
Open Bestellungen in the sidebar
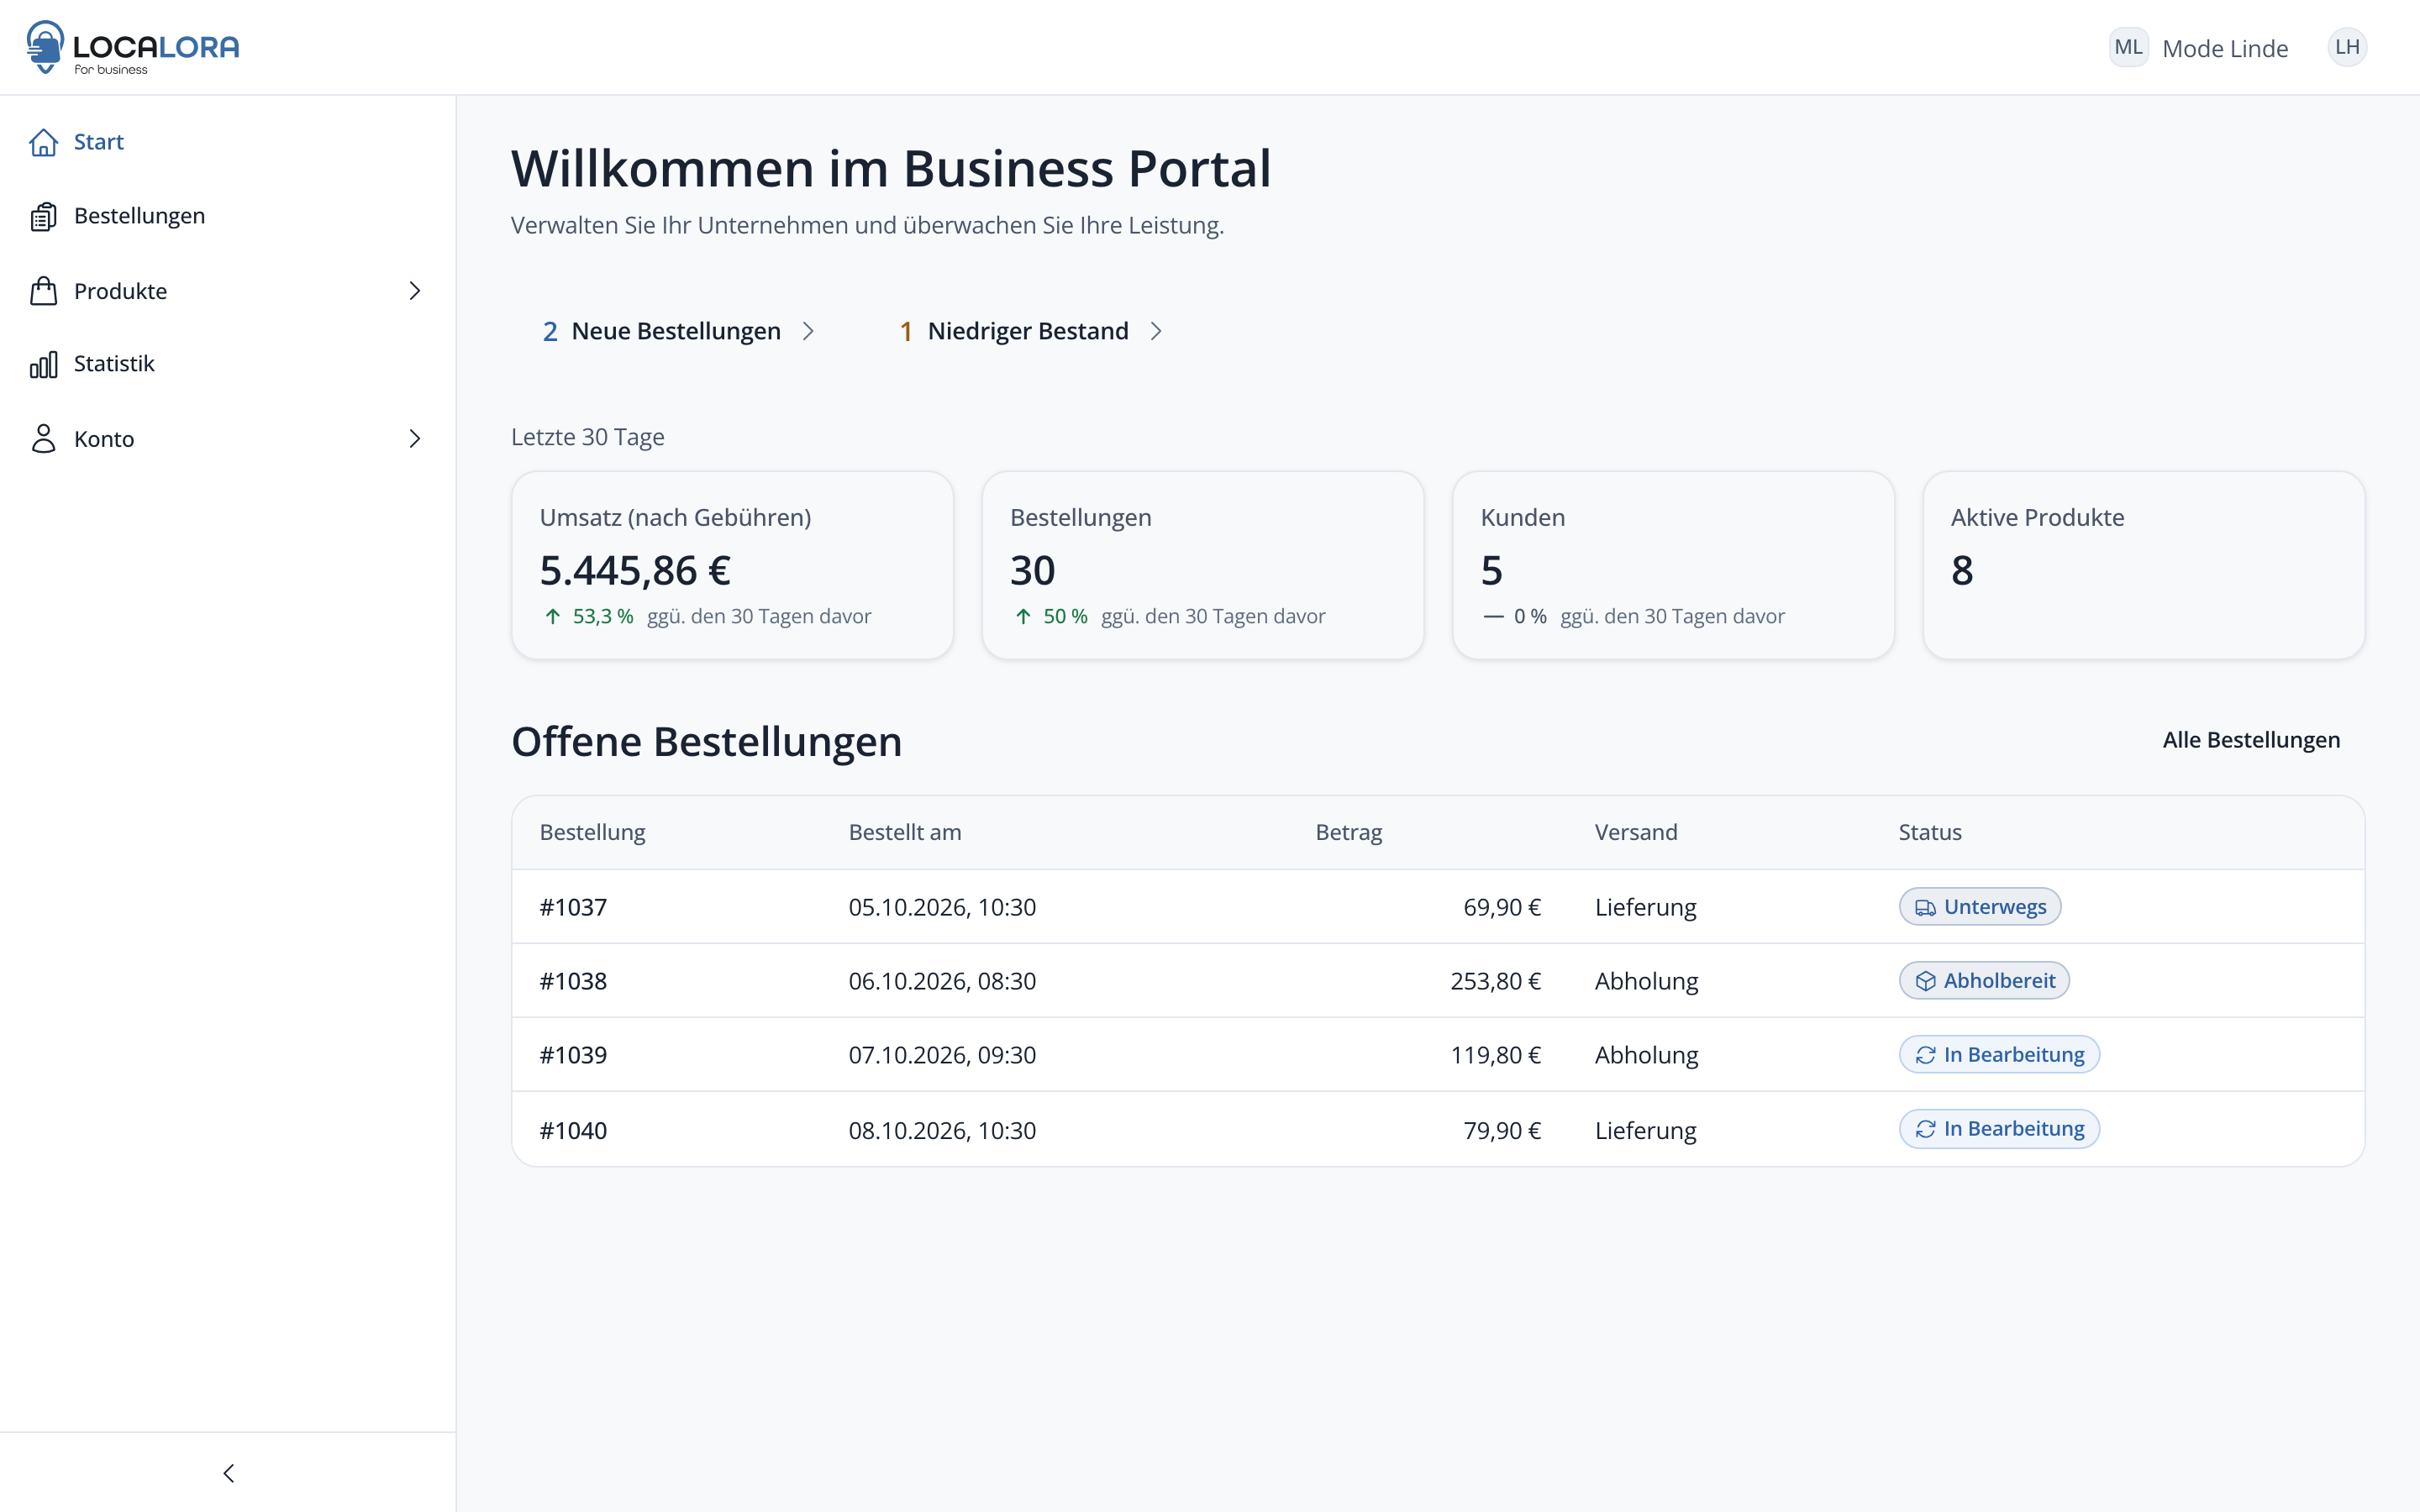pyautogui.click(x=228, y=216)
